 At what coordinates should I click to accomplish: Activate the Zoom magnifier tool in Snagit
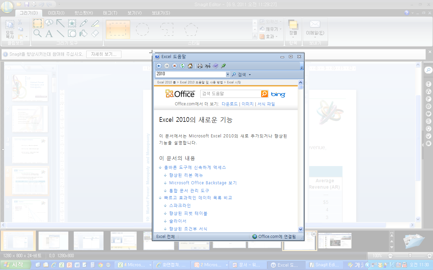[x=38, y=33]
